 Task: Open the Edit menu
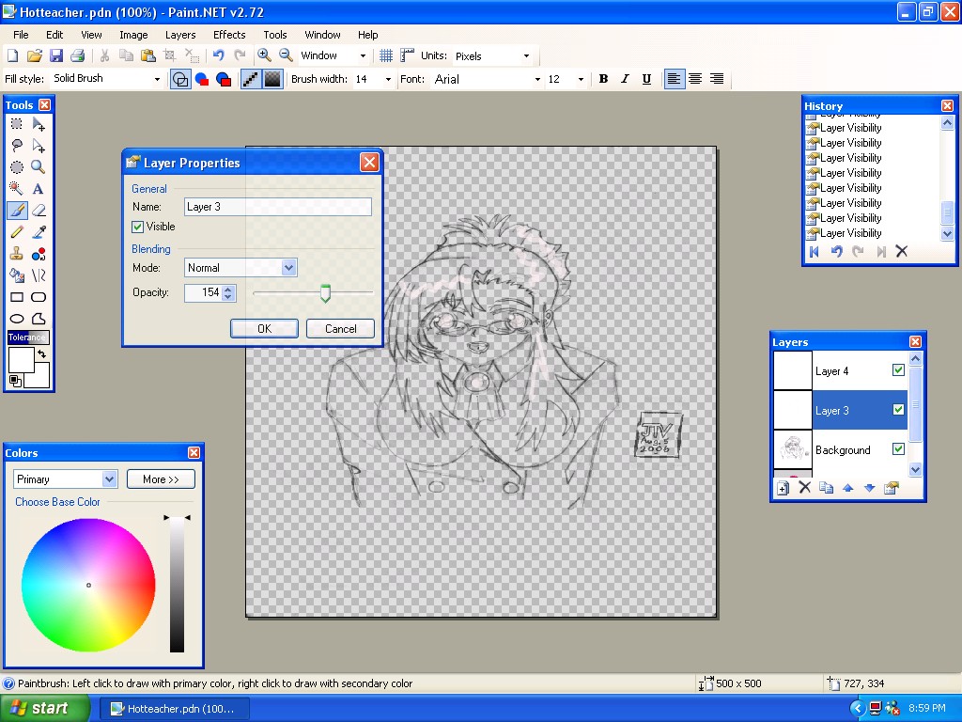tap(54, 35)
